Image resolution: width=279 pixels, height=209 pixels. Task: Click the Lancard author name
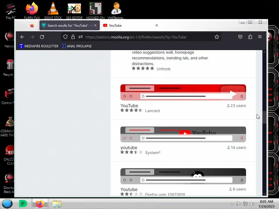click(x=153, y=111)
